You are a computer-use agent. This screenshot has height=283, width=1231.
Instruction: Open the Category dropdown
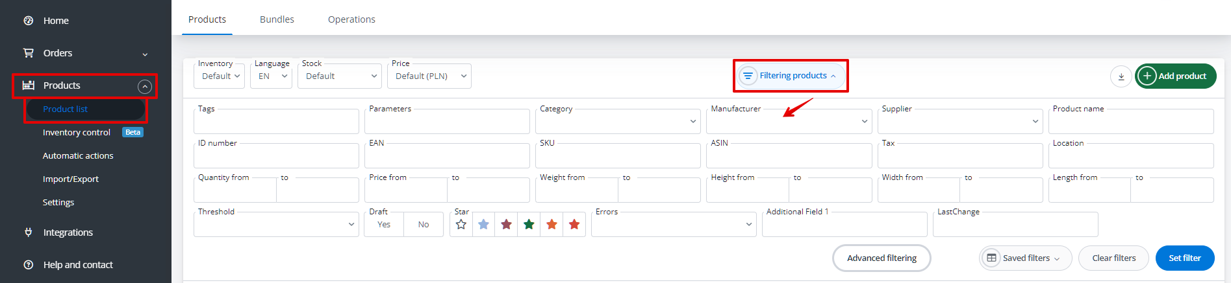click(x=618, y=121)
